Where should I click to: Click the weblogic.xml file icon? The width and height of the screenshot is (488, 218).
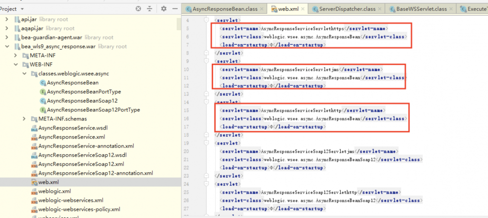[x=34, y=191]
